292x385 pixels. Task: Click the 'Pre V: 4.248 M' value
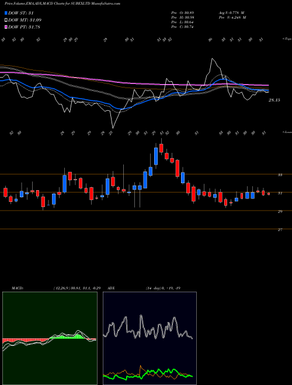[232, 17]
